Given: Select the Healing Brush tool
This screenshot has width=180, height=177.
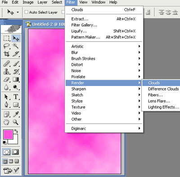Looking at the screenshot, I should [6, 64].
